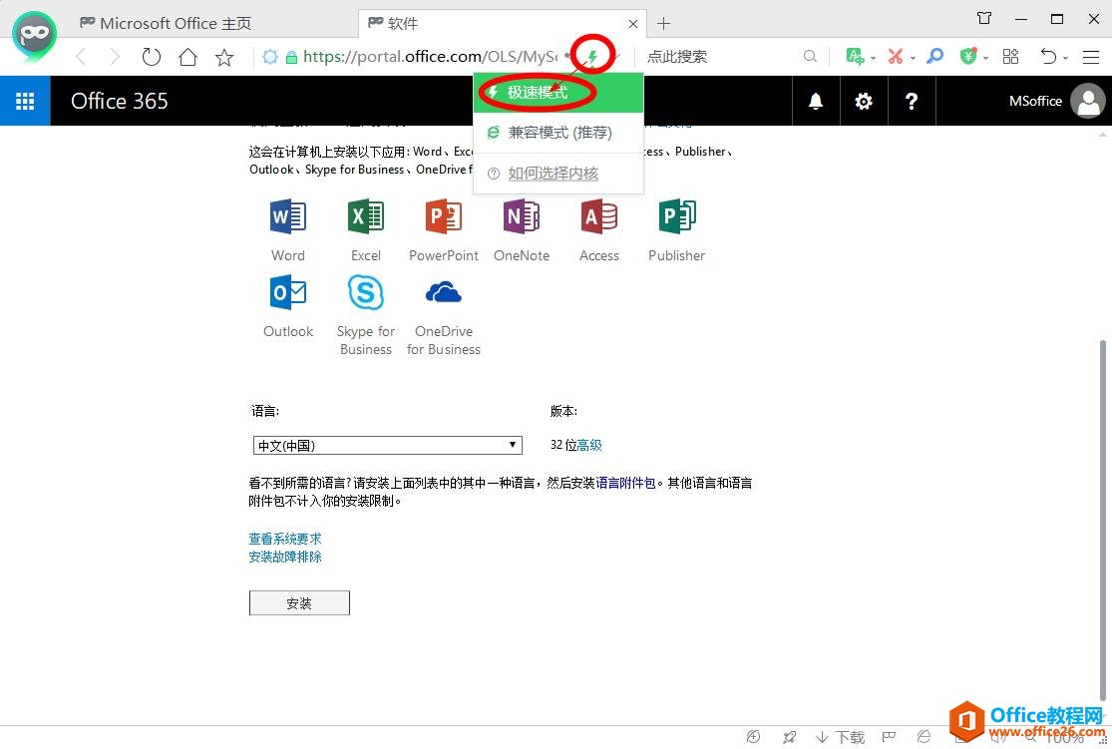The width and height of the screenshot is (1112, 749).
Task: Click the Word app icon
Action: 288,216
